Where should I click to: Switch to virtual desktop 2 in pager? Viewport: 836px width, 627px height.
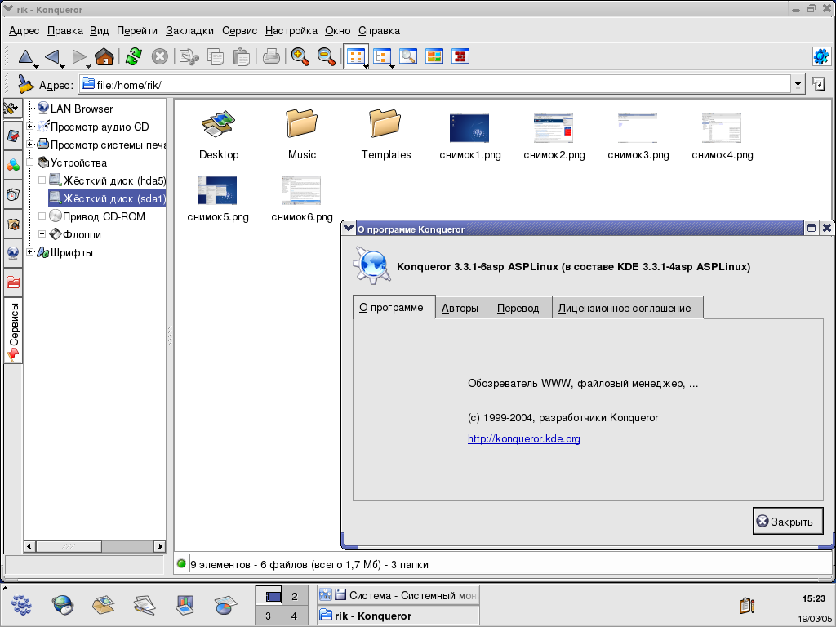[x=295, y=595]
